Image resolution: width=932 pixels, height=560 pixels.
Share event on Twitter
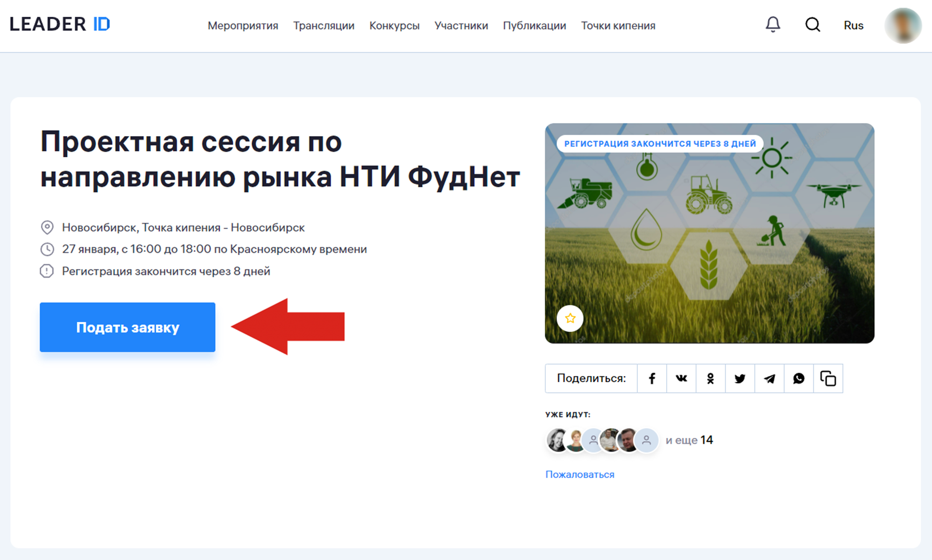(740, 378)
